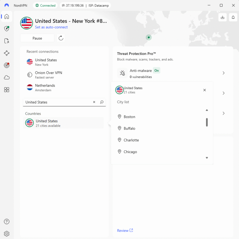This screenshot has height=239, width=239.
Task: Select Boston from the city list
Action: coord(129,117)
